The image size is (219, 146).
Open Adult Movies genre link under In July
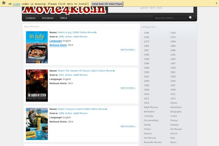coord(80,36)
